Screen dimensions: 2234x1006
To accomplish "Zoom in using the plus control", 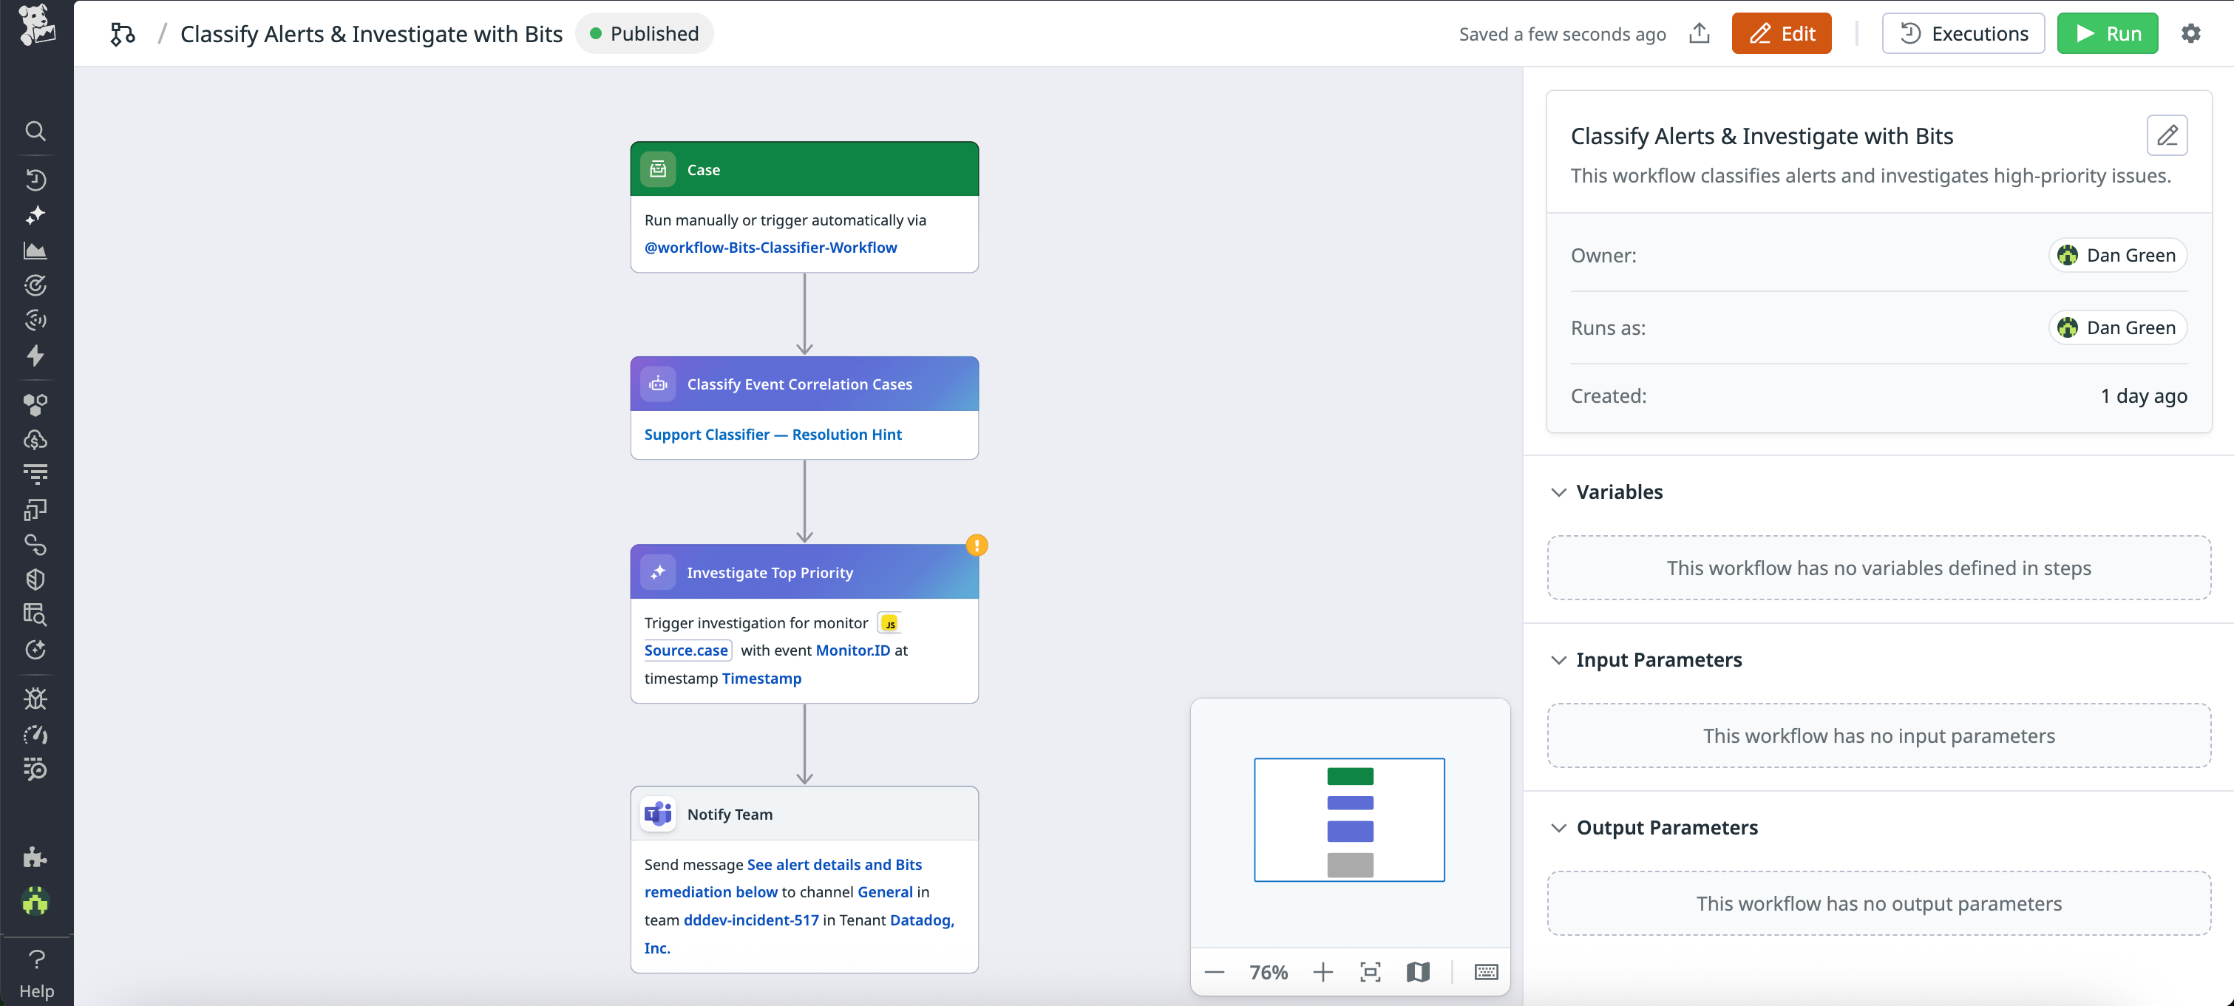I will [1322, 971].
